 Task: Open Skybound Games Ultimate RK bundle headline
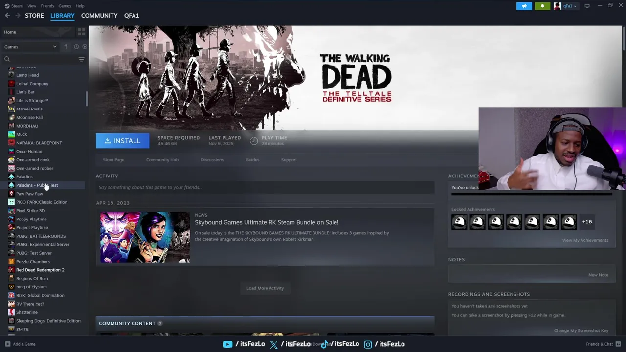click(267, 222)
